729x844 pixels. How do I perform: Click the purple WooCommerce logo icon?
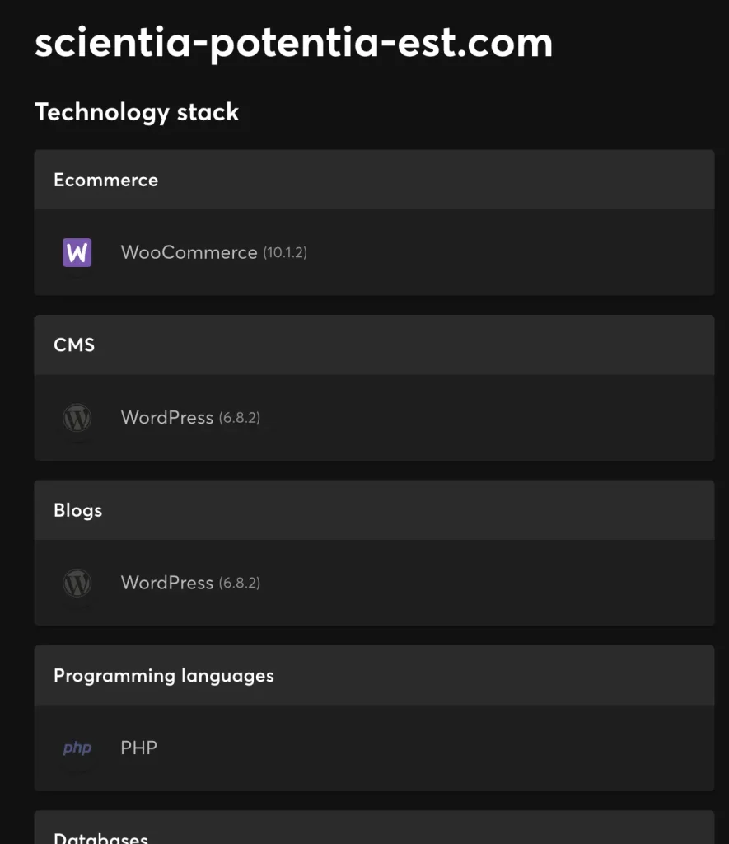77,252
